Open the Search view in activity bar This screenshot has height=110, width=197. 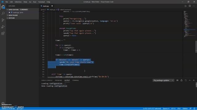tap(3, 13)
